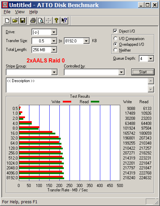Click the New document toolbar icon
160x206 pixels.
7,20
